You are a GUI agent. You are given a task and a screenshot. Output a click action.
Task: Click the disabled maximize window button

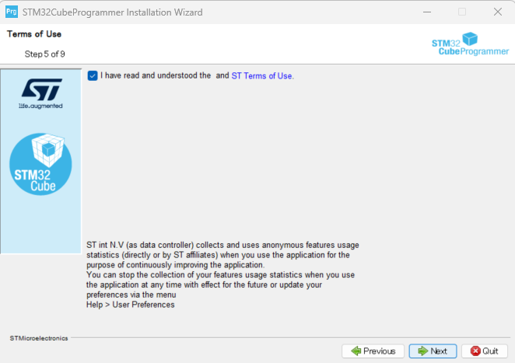tap(462, 12)
